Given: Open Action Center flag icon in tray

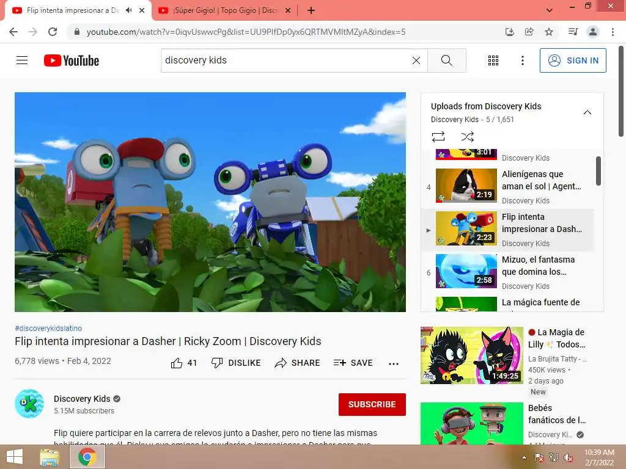Looking at the screenshot, I should pos(539,457).
